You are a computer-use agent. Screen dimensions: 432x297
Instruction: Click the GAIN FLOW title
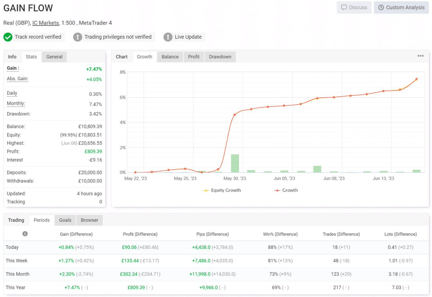pyautogui.click(x=28, y=8)
